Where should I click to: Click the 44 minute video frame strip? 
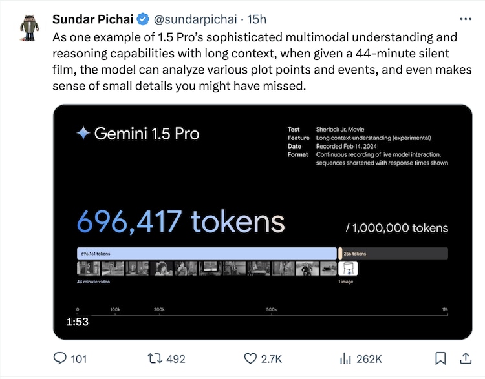206,269
